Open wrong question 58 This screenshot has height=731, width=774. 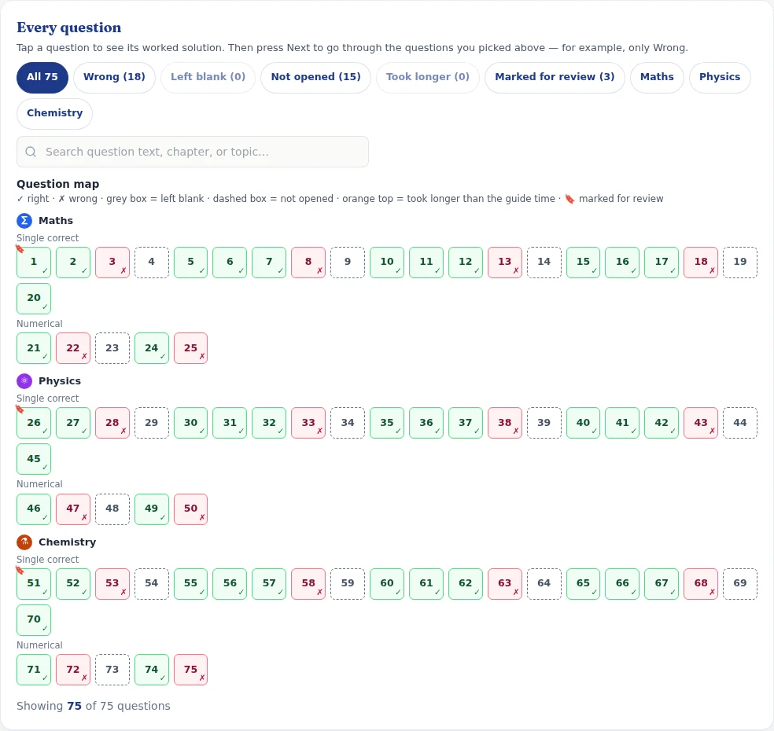click(x=308, y=583)
